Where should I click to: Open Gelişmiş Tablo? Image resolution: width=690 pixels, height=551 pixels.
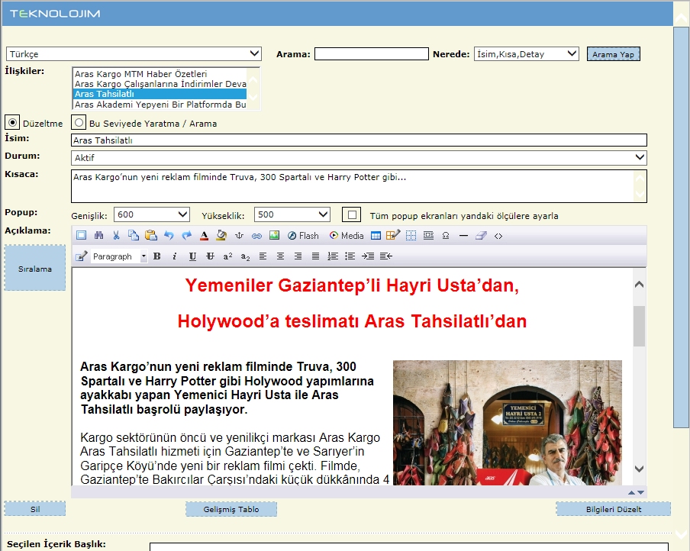tap(231, 509)
